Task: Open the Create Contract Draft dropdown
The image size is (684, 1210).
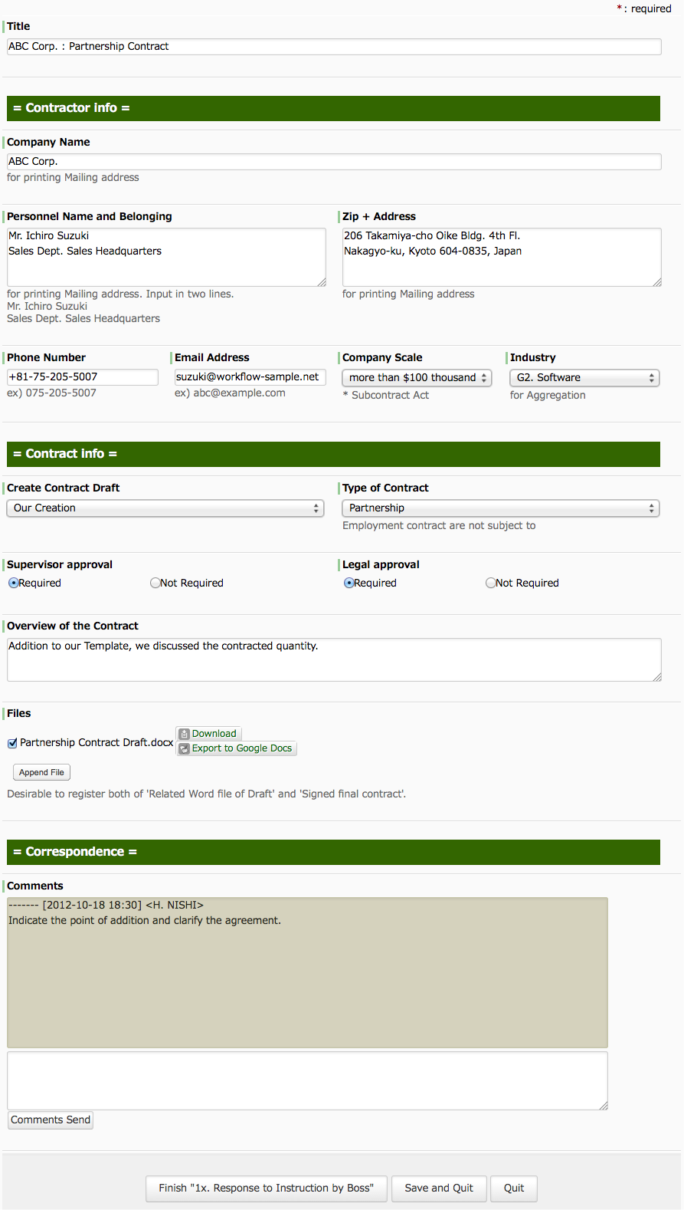Action: pyautogui.click(x=165, y=508)
